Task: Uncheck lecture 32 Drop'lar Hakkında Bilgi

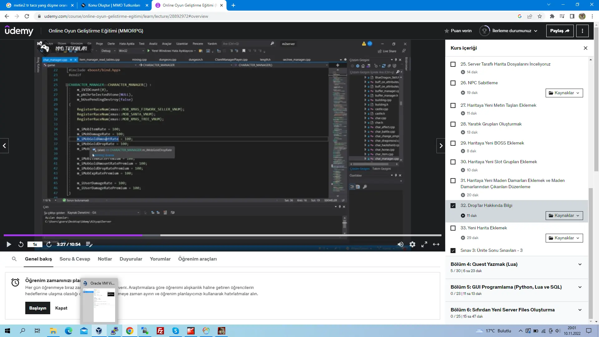Action: pyautogui.click(x=453, y=206)
